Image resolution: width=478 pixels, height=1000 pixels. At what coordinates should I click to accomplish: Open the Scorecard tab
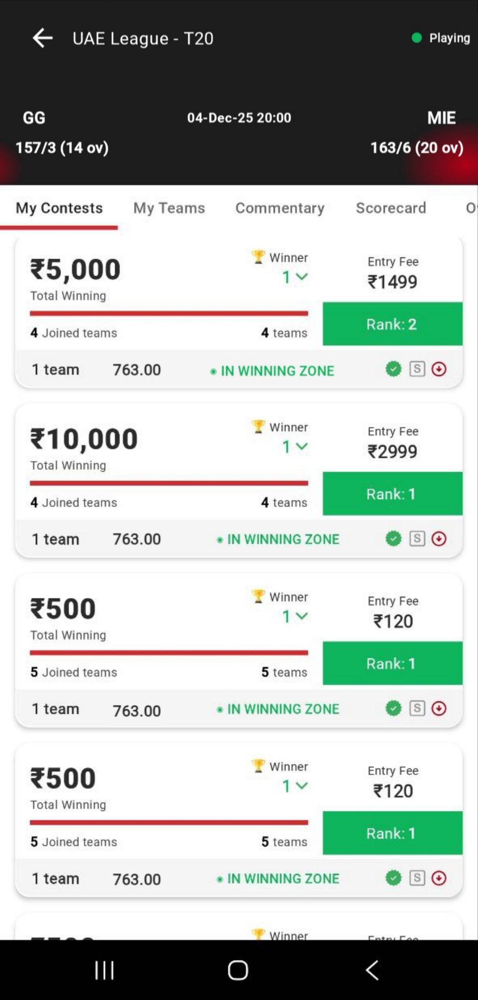pyautogui.click(x=391, y=208)
